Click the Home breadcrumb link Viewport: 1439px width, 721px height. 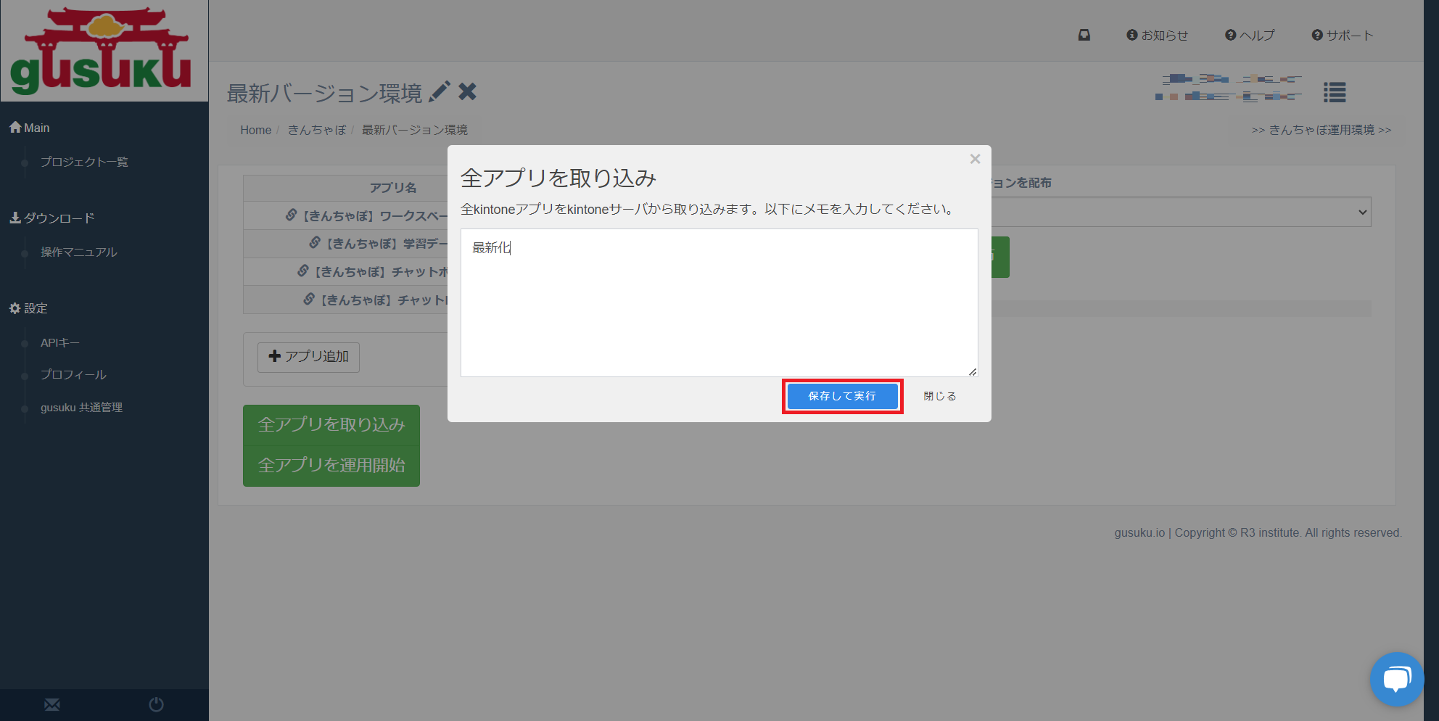coord(255,130)
